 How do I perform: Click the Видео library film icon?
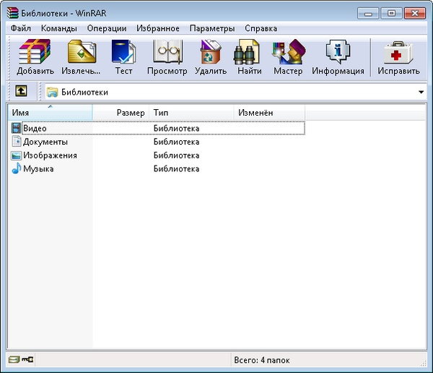click(x=17, y=128)
